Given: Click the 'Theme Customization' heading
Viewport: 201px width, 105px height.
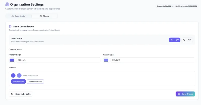Looking at the screenshot, I should (x=23, y=26).
